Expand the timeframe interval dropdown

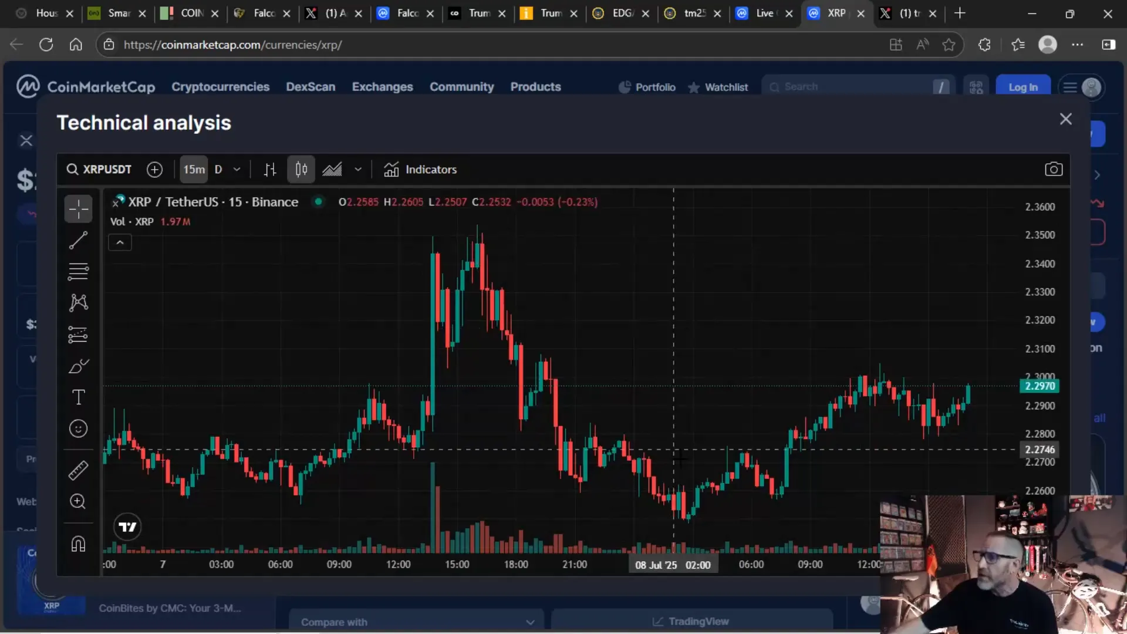point(237,170)
